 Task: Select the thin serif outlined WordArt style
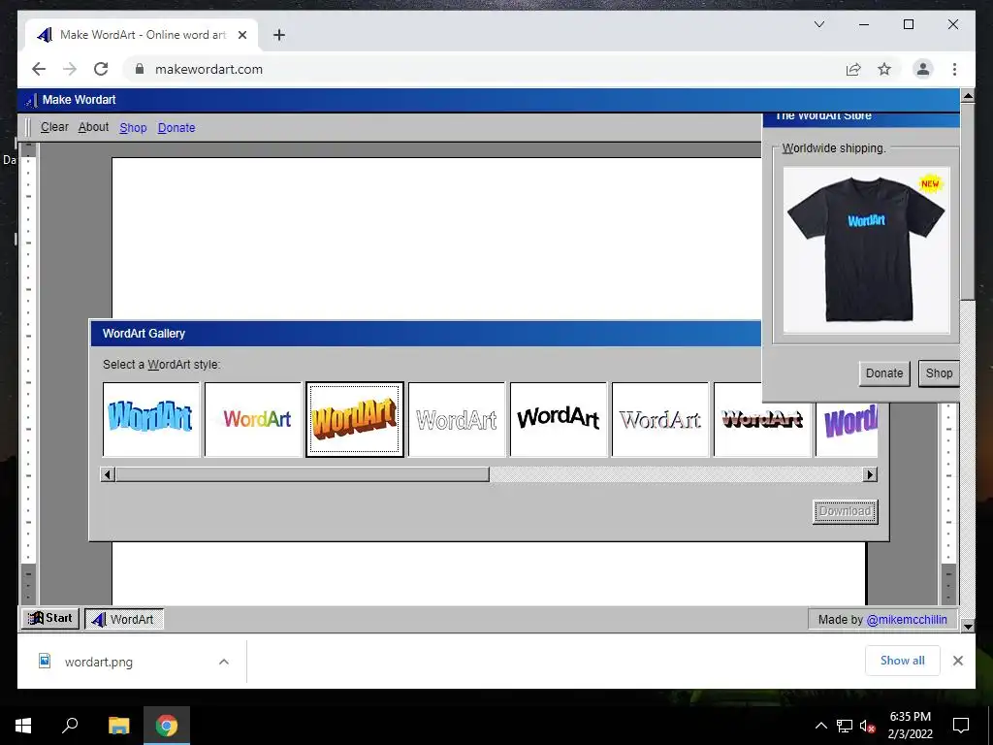660,419
